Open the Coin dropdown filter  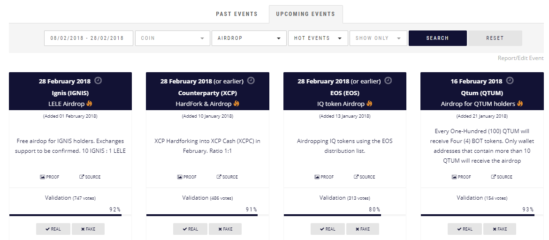173,38
